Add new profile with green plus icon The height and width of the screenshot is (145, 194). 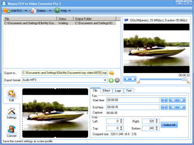point(111,80)
